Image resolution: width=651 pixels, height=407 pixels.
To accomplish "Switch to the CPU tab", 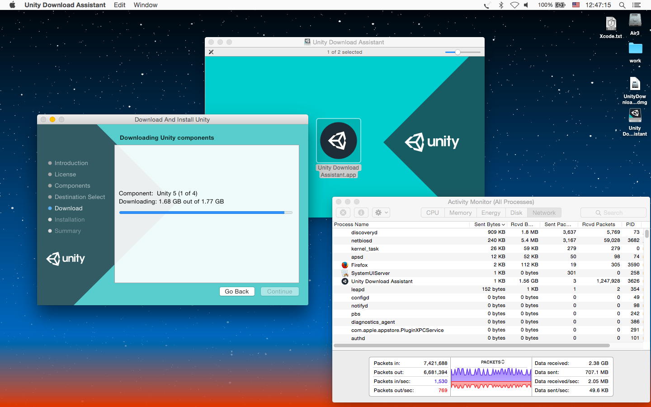I will (x=433, y=213).
